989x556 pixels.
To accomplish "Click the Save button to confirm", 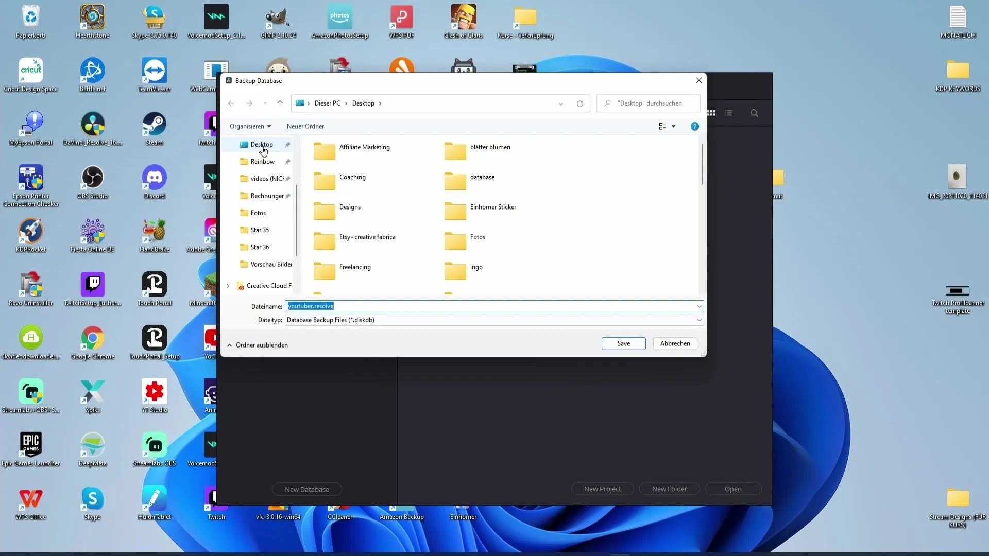I will (623, 343).
